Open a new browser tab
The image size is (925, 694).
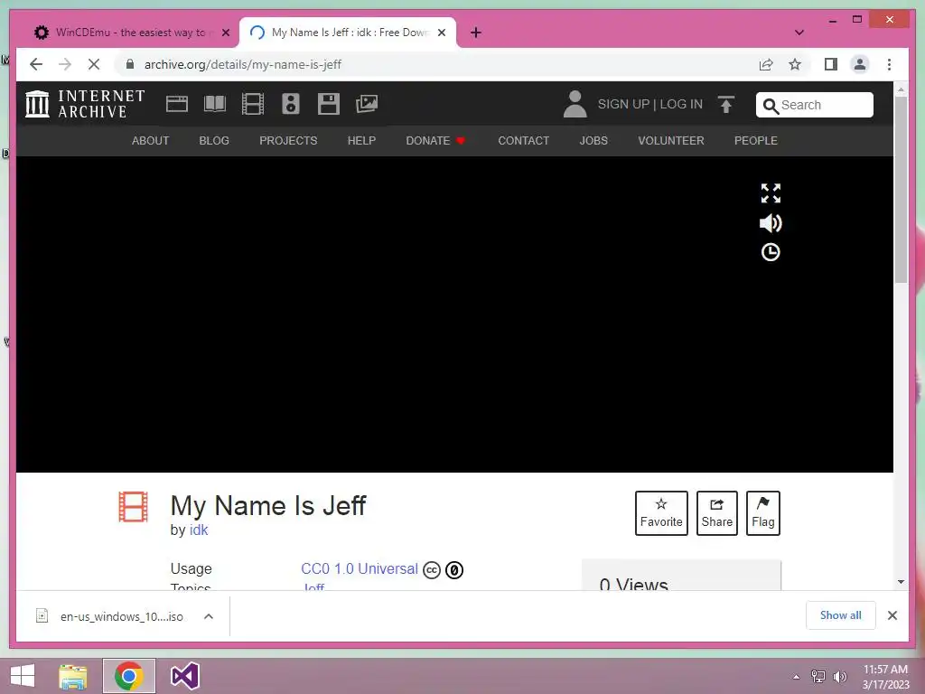coord(476,33)
